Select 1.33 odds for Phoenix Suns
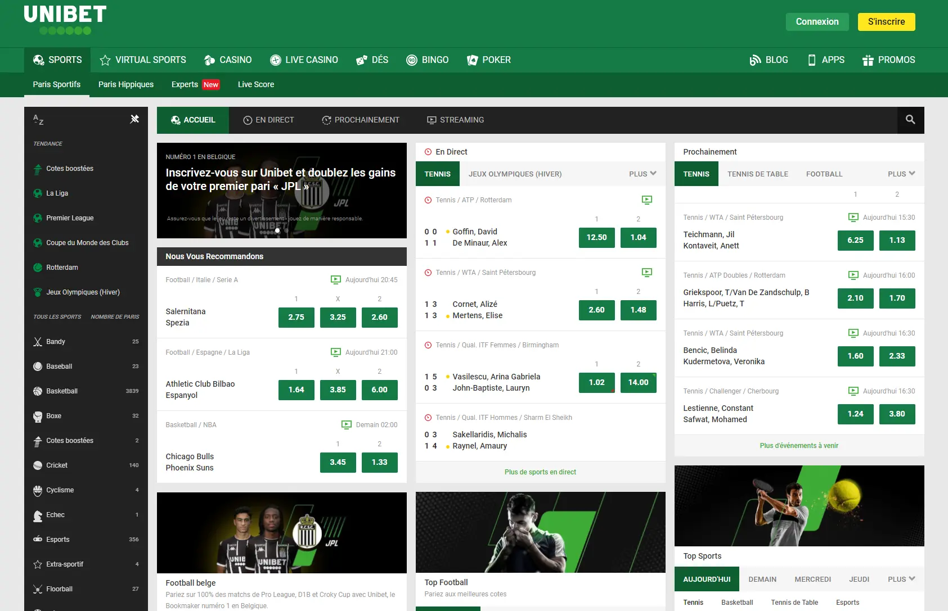The image size is (948, 611). pyautogui.click(x=380, y=462)
